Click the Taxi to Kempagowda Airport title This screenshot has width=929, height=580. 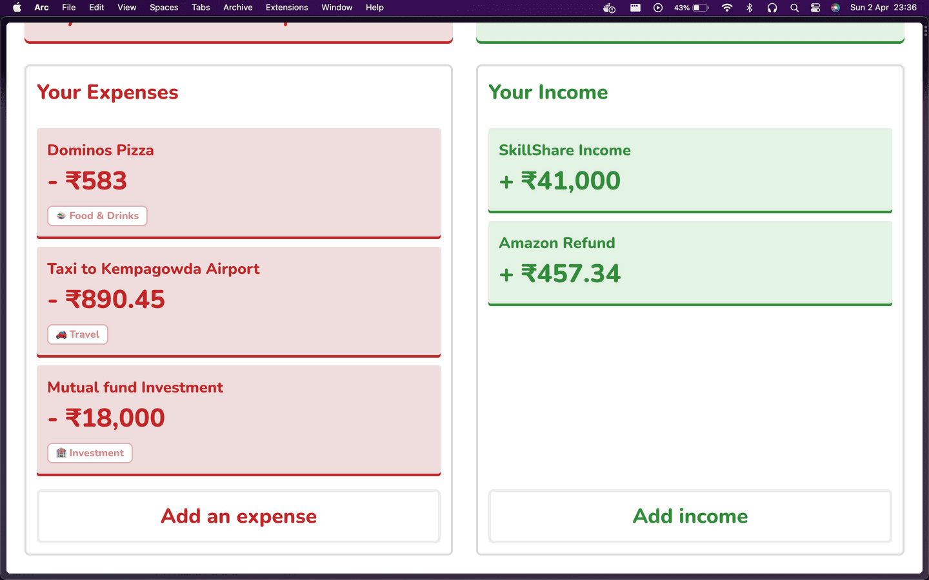click(154, 269)
